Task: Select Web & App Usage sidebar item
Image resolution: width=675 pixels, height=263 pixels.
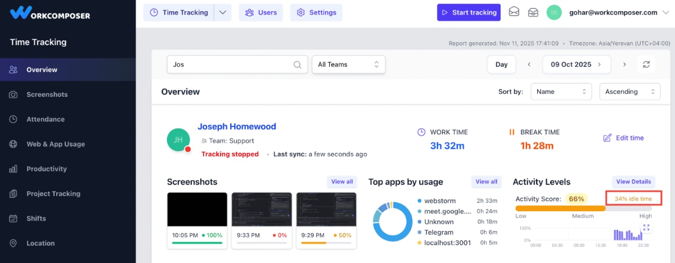Action: [55, 144]
